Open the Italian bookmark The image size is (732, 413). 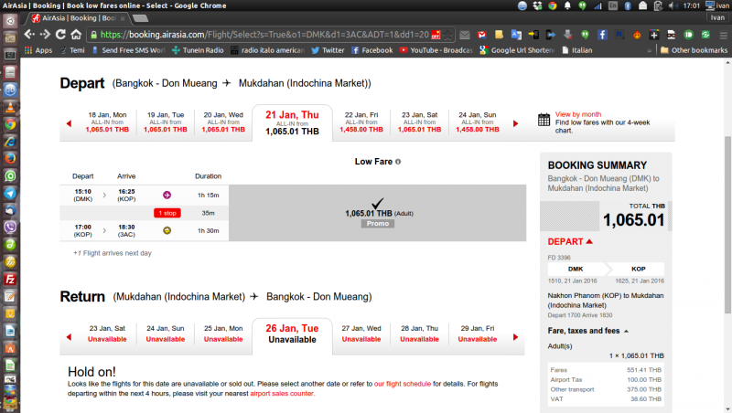(x=577, y=50)
